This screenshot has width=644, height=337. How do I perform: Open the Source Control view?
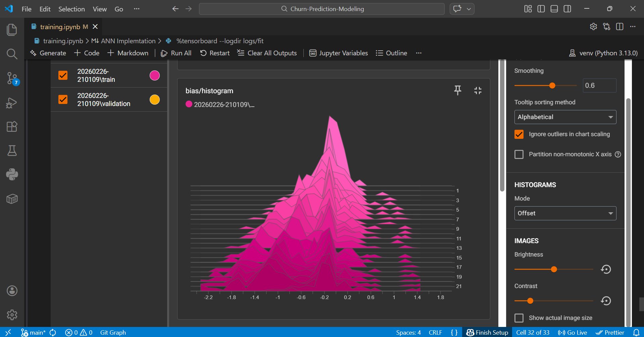point(12,78)
